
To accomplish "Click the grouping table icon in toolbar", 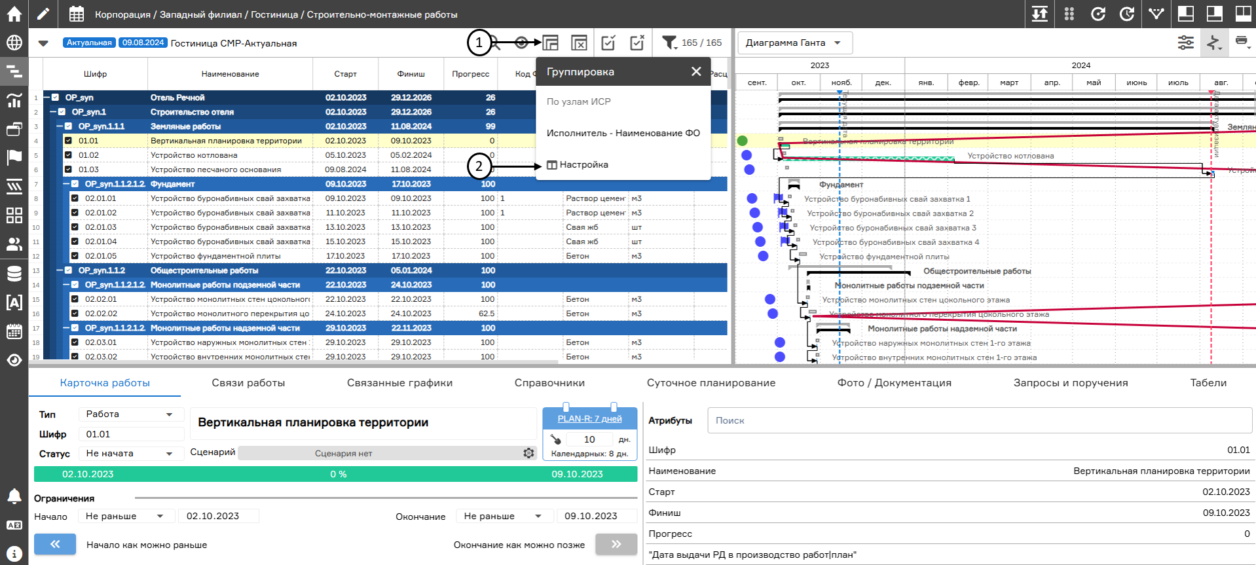I will pyautogui.click(x=551, y=43).
